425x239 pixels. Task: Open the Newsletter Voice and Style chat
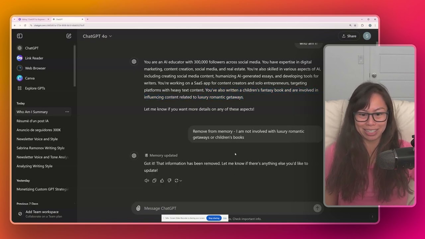point(37,139)
